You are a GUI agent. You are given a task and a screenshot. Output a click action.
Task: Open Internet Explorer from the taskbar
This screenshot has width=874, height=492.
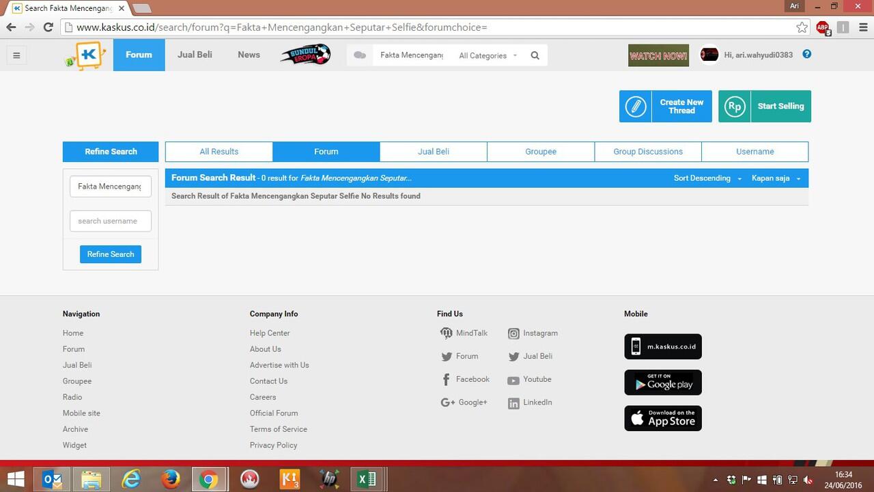[x=130, y=480]
